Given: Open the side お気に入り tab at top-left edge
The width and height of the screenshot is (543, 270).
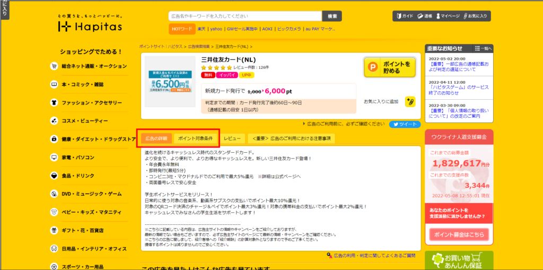Looking at the screenshot, I should click(x=4, y=10).
